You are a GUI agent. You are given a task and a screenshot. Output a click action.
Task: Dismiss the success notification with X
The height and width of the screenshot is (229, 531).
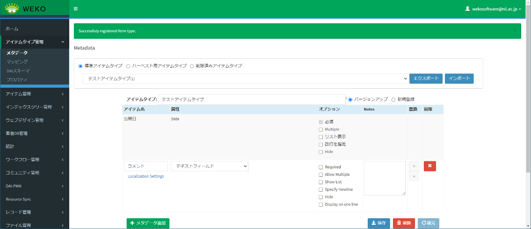(x=515, y=31)
